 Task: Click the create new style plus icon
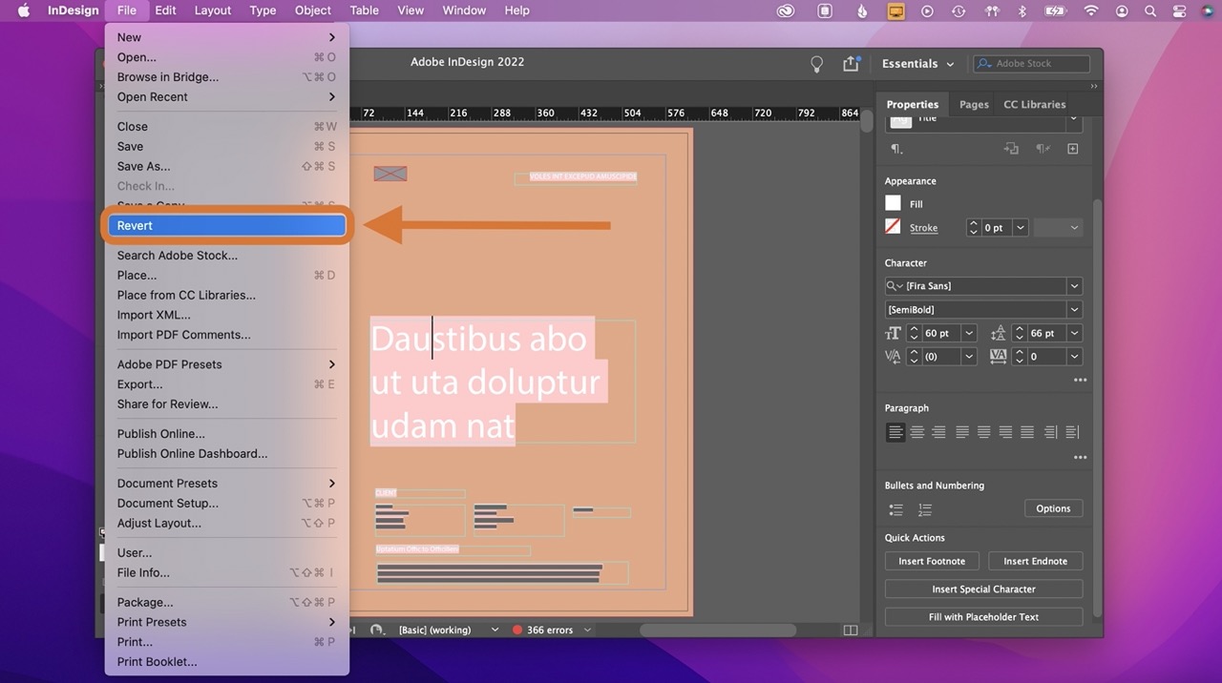tap(1072, 149)
